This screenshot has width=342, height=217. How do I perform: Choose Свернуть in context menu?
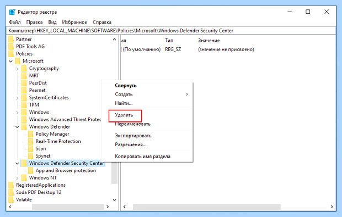(126, 85)
